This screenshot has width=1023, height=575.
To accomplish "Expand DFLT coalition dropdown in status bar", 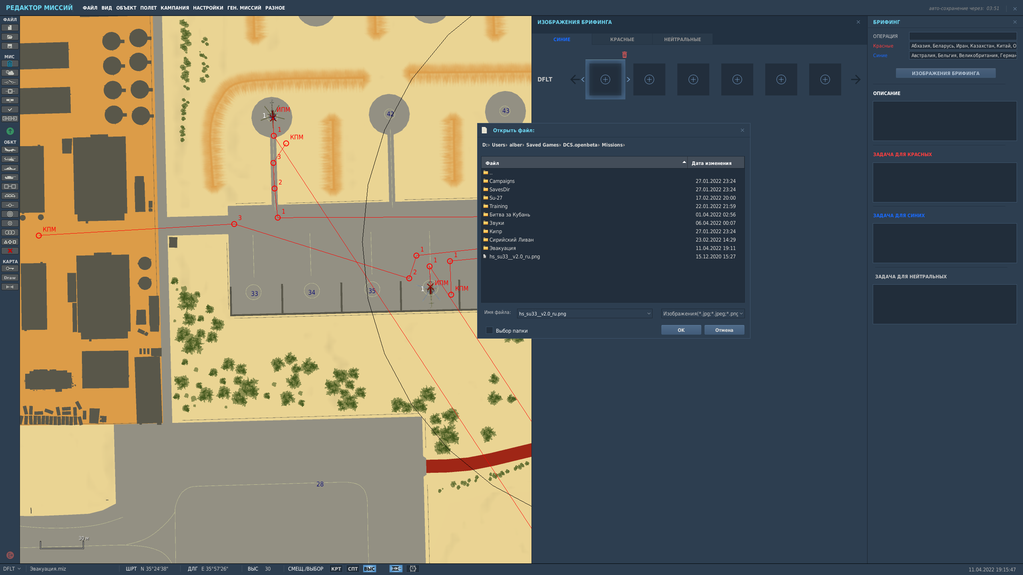I will pos(12,569).
